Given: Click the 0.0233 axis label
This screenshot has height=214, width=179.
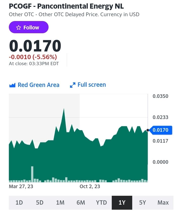Looking at the screenshot, I should [x=161, y=117].
